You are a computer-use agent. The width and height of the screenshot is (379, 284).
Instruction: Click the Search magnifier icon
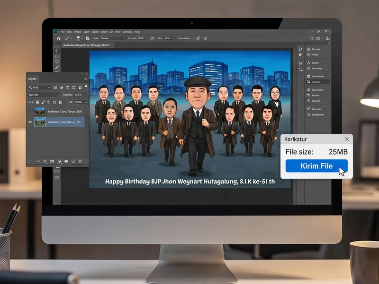point(312,38)
